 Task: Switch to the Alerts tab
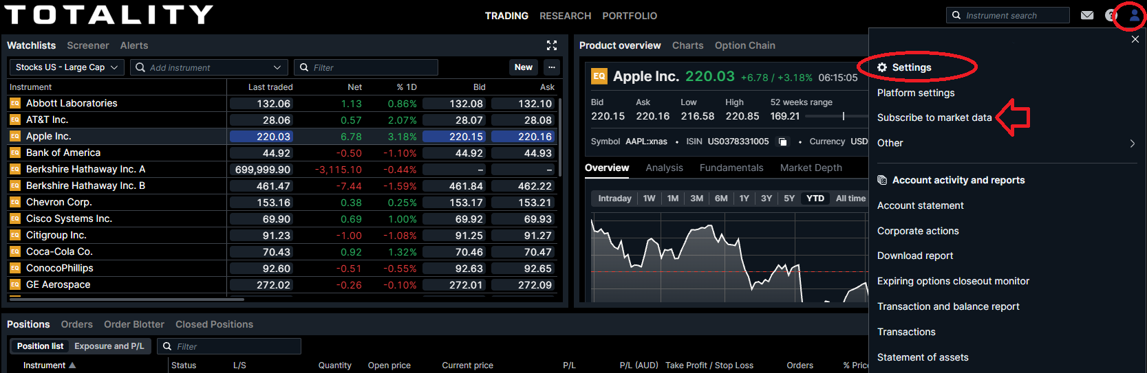134,45
